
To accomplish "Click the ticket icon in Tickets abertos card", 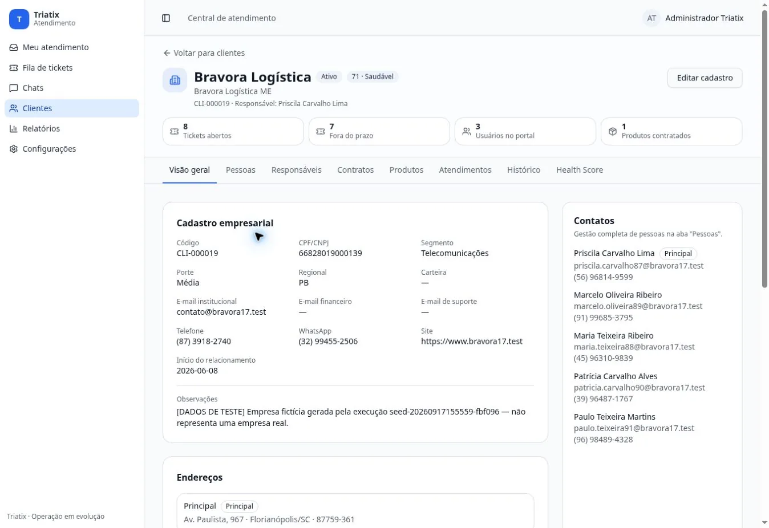I will [175, 132].
